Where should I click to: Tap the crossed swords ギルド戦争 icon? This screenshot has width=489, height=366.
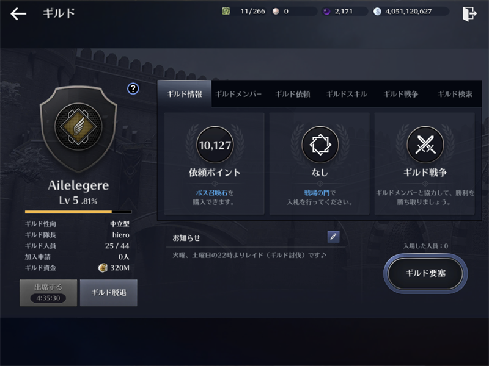(x=425, y=145)
